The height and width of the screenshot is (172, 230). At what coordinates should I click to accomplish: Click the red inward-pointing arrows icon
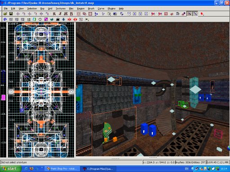tap(69, 19)
